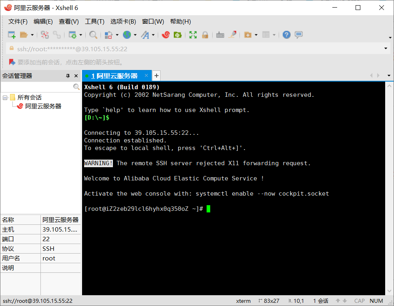Click the session manager search field
This screenshot has height=306, width=394.
tap(37, 87)
